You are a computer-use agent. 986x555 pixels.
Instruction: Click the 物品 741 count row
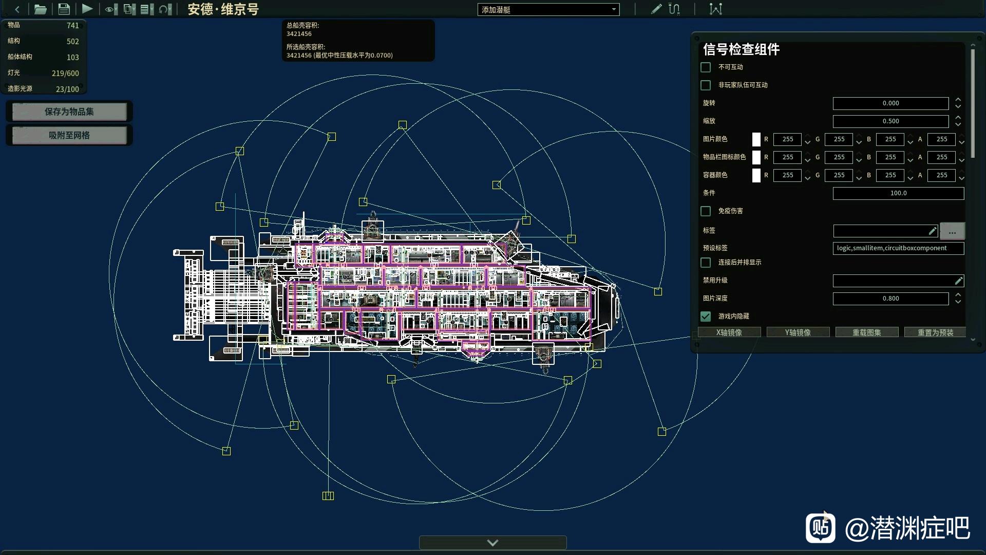tap(44, 25)
